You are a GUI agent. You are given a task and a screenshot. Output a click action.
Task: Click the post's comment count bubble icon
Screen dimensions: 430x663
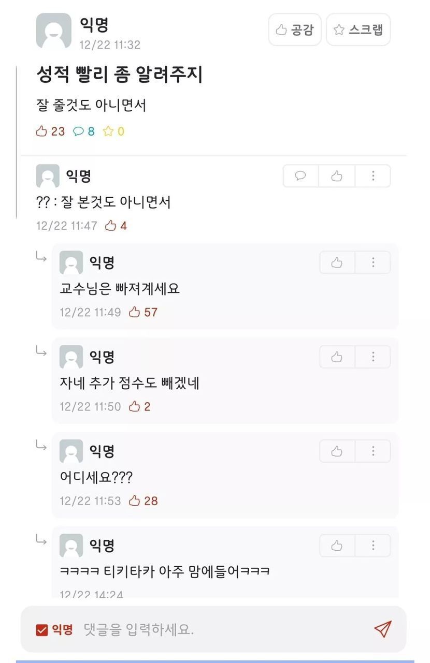click(78, 131)
